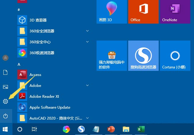Image resolution: width=194 pixels, height=135 pixels.
Task: Launch Access from the app list
Action: pos(22,74)
